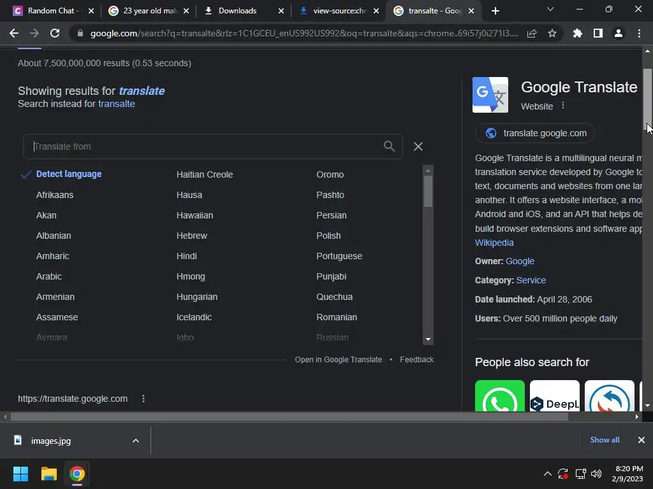
Task: Click Open in Google Translate
Action: pyautogui.click(x=338, y=359)
